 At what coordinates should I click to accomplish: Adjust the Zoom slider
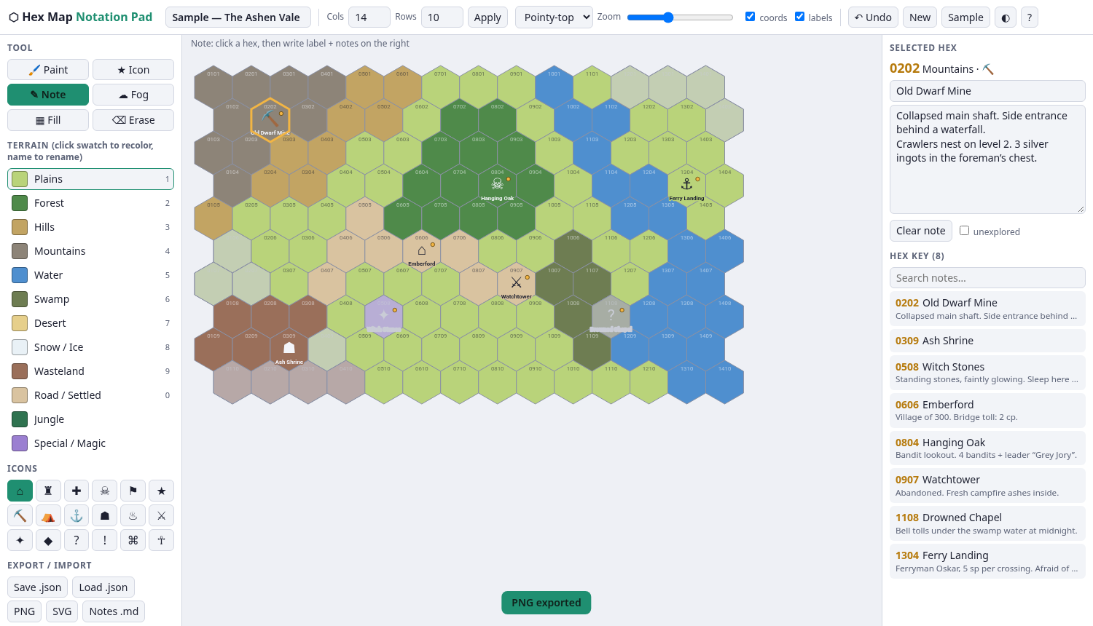[x=680, y=17]
